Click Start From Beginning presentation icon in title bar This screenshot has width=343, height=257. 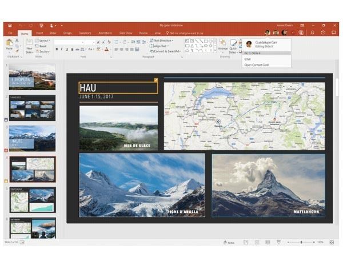pos(41,26)
